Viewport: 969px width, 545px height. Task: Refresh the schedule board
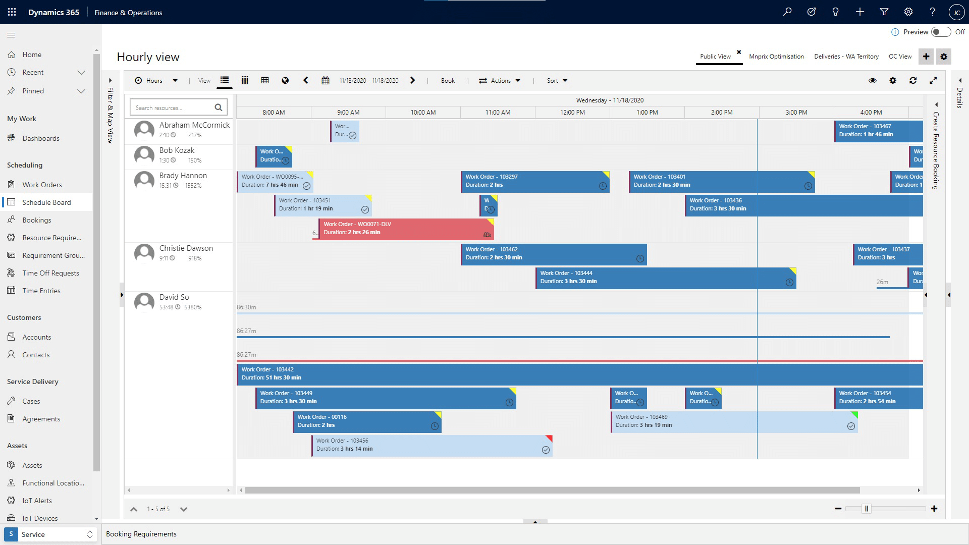(913, 80)
